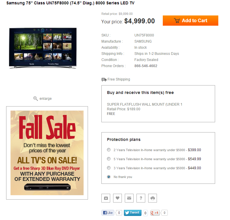Email this product using envelope icon
230x220 pixels.
click(x=129, y=198)
